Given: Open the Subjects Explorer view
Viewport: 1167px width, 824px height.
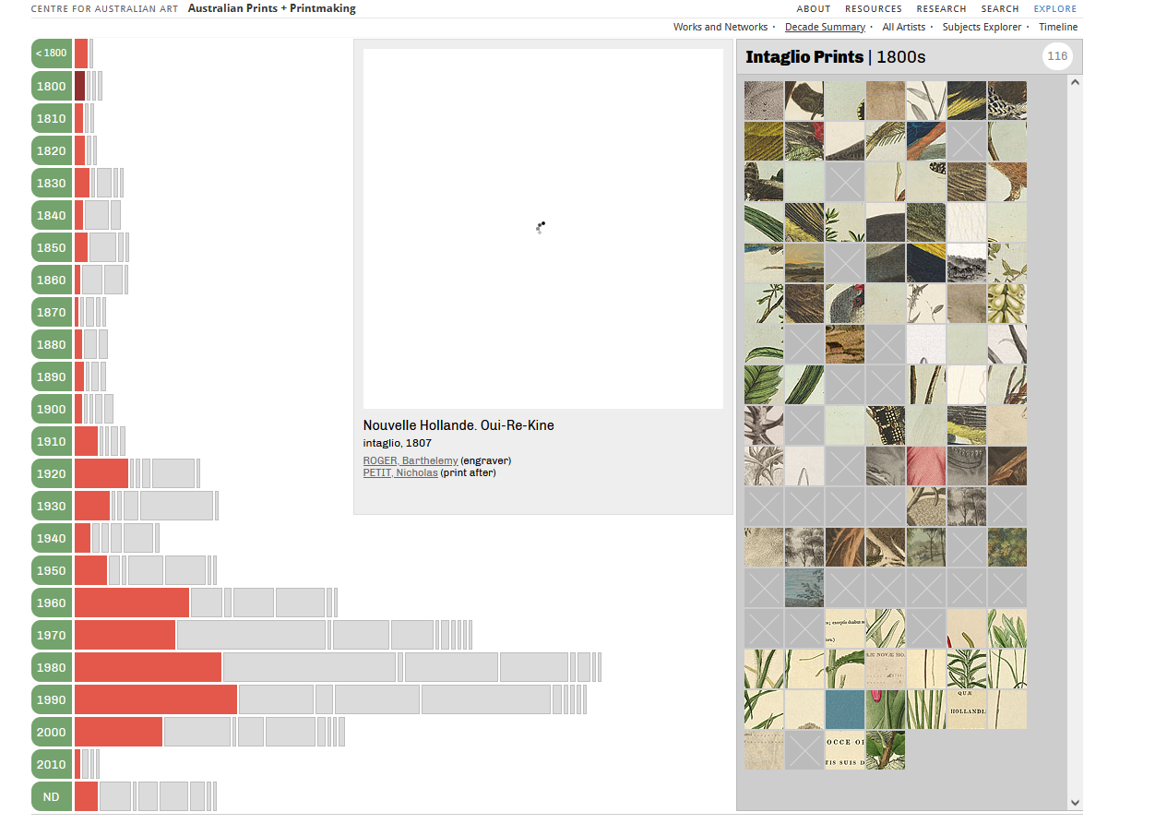Looking at the screenshot, I should (x=982, y=27).
